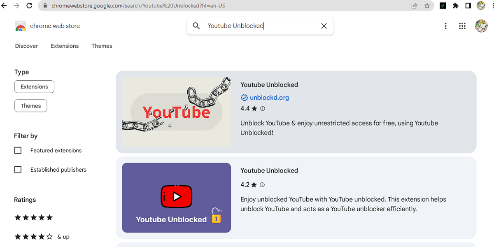Open the Google apps grid
The image size is (494, 247).
pos(462,26)
